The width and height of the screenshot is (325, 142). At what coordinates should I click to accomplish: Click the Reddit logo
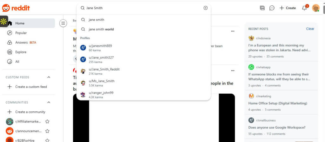click(16, 8)
